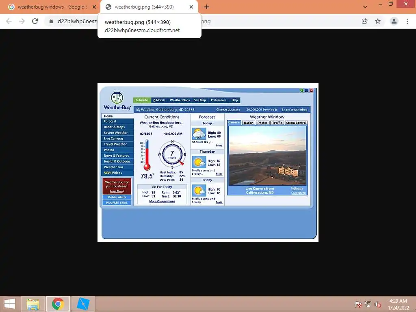Image resolution: width=416 pixels, height=312 pixels.
Task: Open Chrome's three-dot menu
Action: (x=407, y=21)
